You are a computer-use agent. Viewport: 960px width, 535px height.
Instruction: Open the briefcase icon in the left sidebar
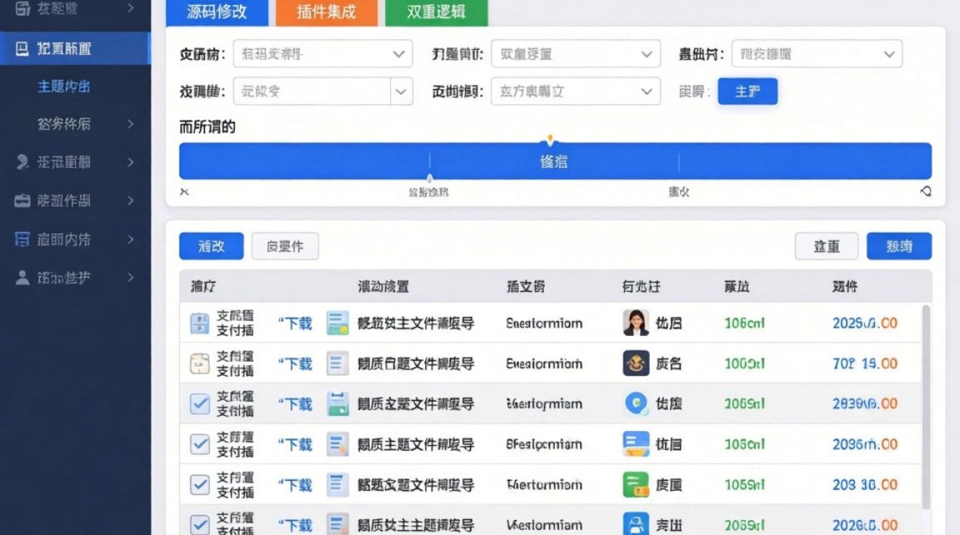click(23, 200)
